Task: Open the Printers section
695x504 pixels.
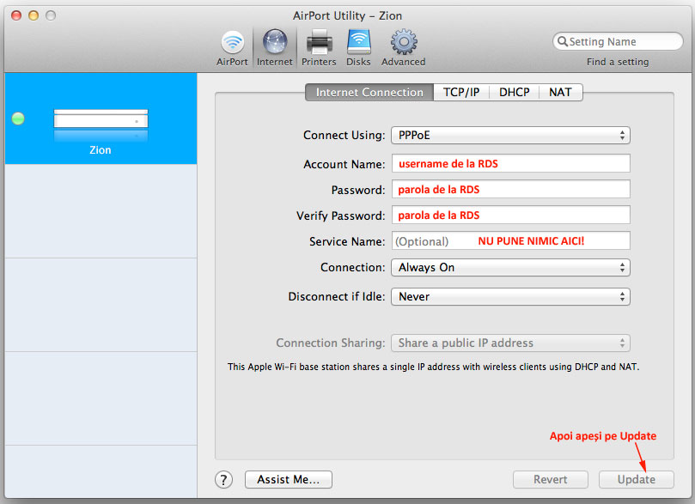Action: [x=319, y=46]
